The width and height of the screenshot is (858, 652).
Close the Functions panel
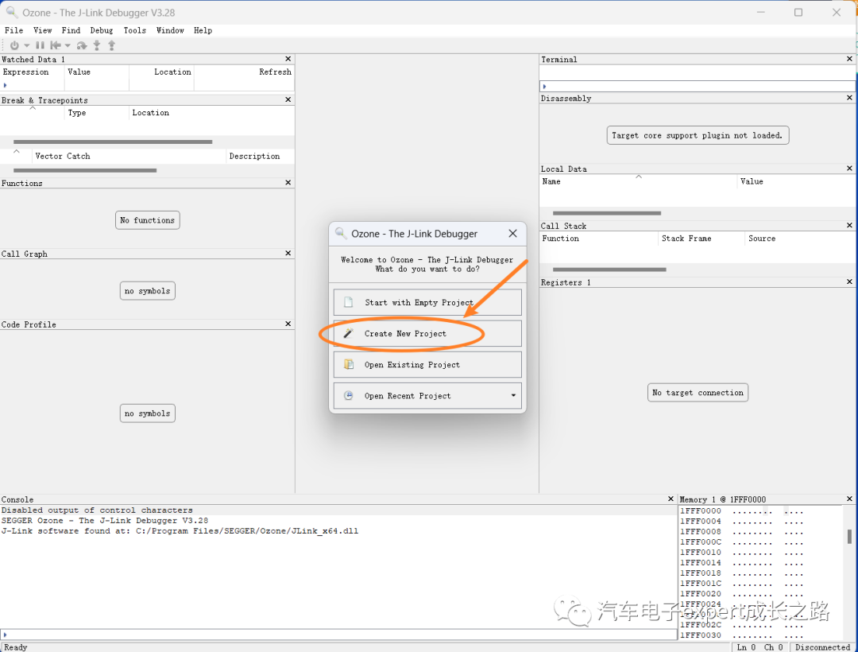[288, 183]
